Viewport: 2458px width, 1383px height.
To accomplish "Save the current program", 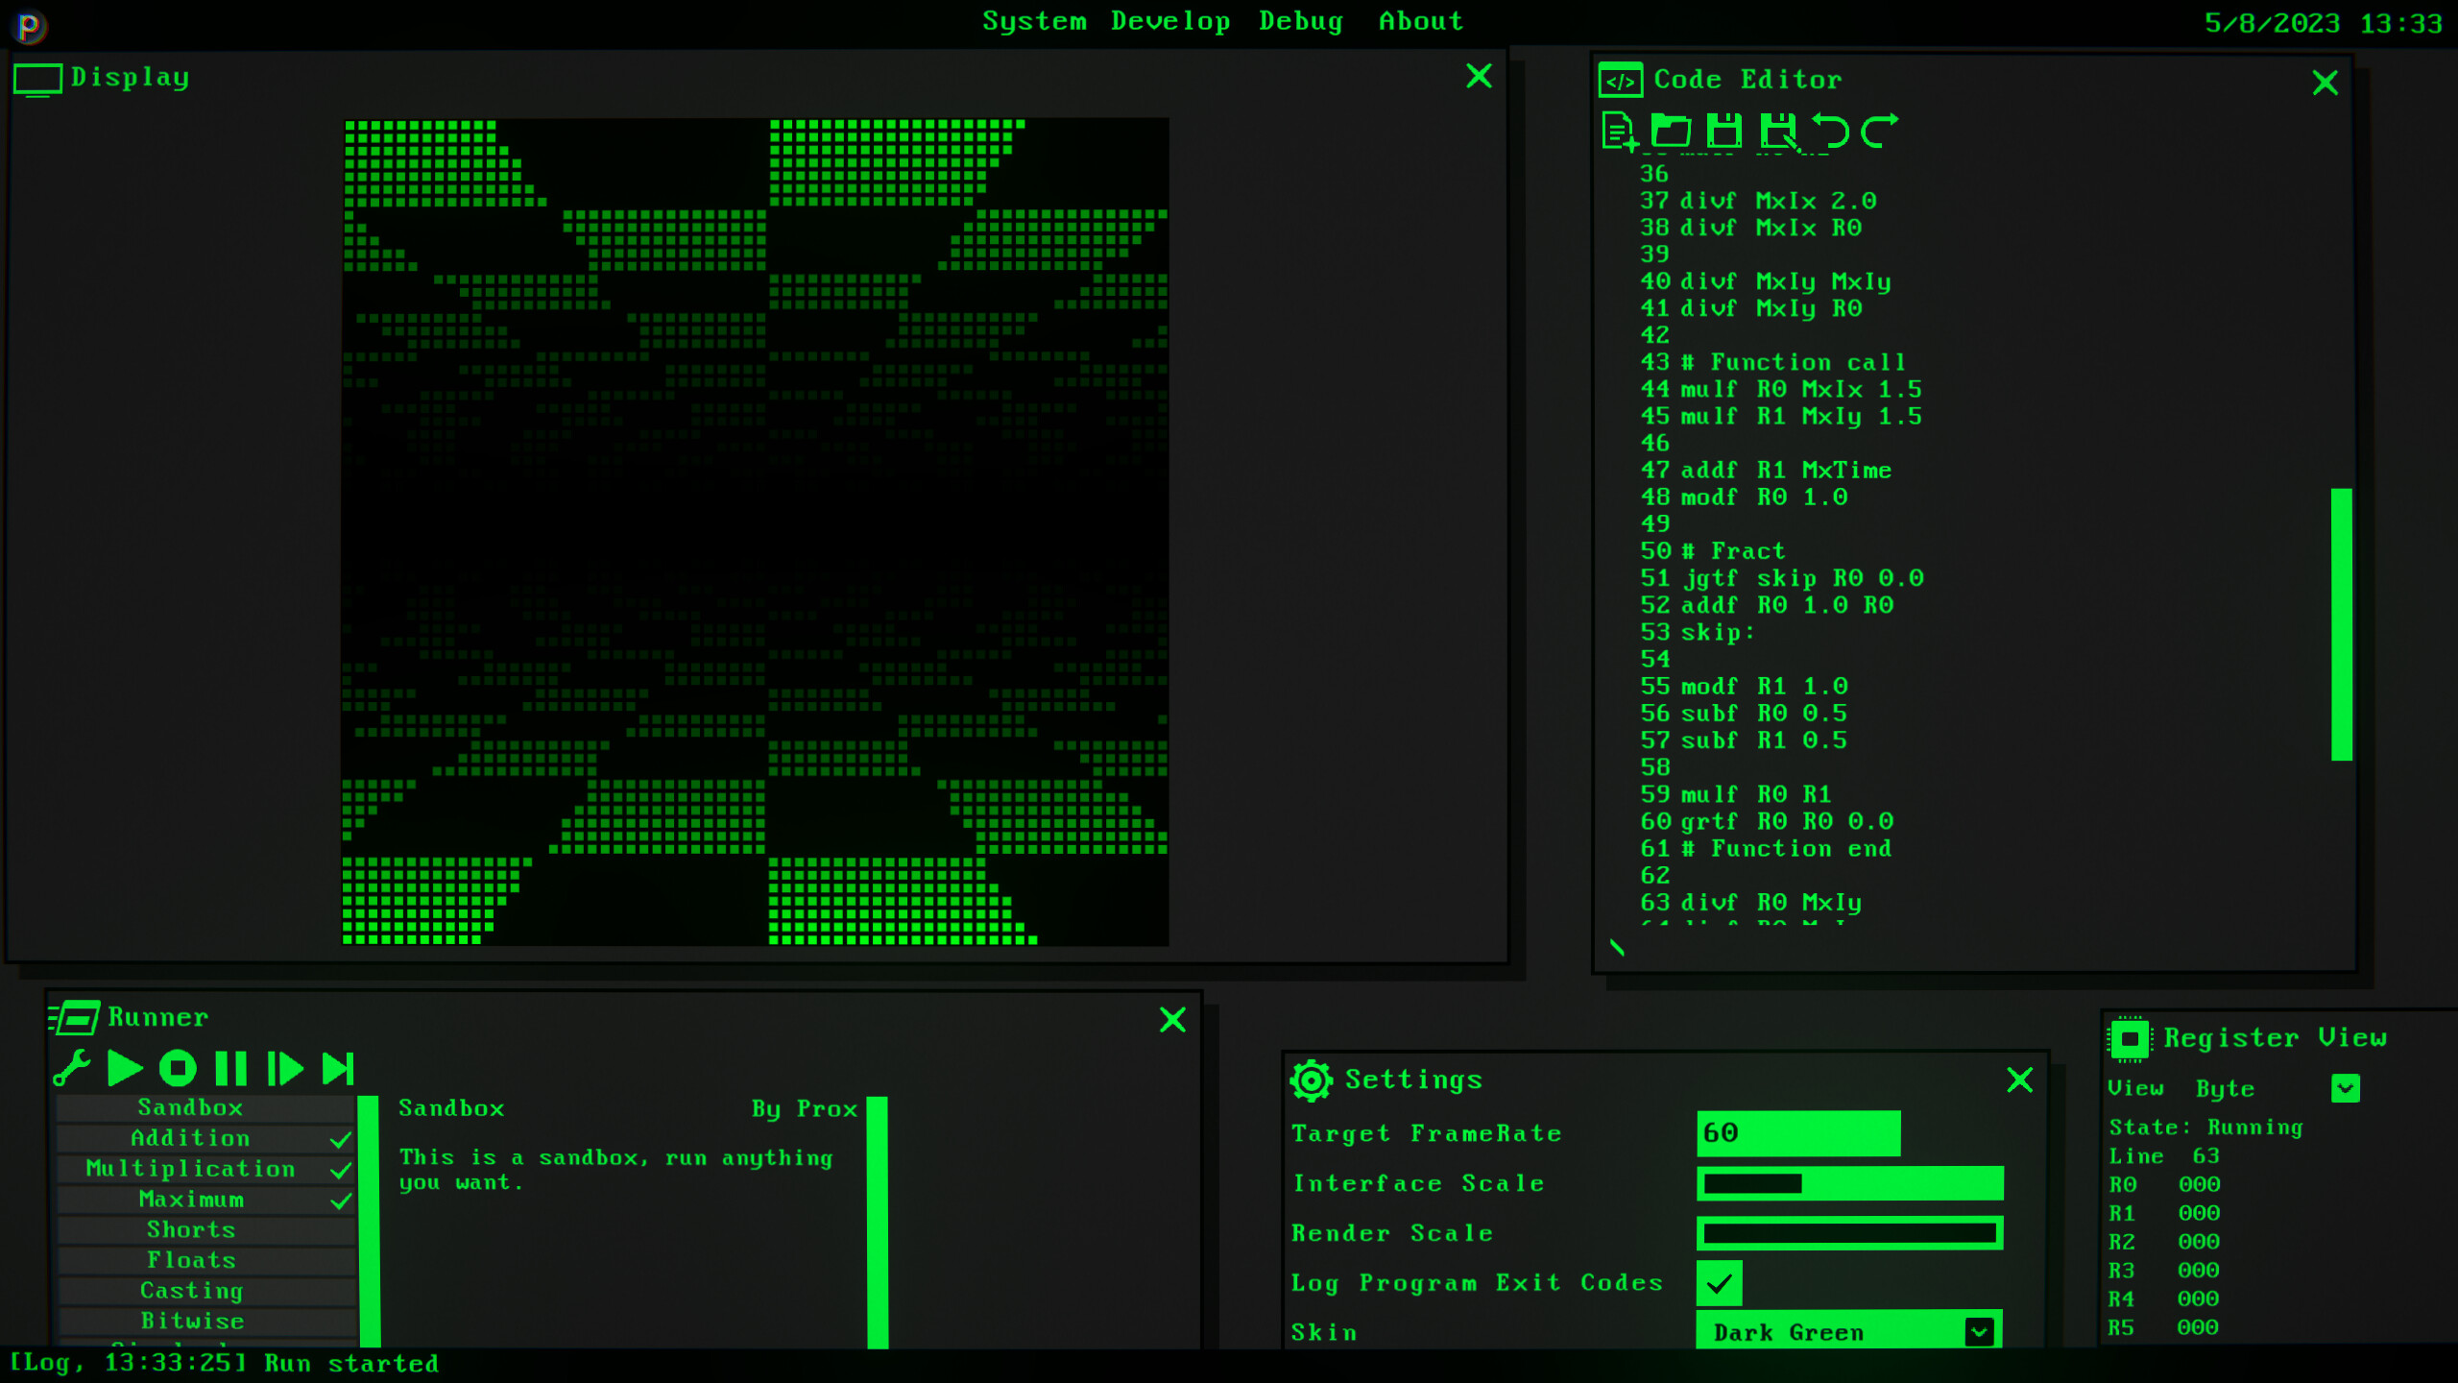I will (x=1725, y=132).
